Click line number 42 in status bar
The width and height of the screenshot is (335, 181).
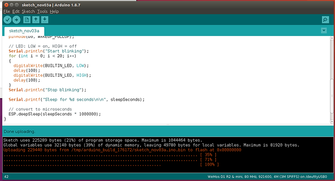coord(6,177)
